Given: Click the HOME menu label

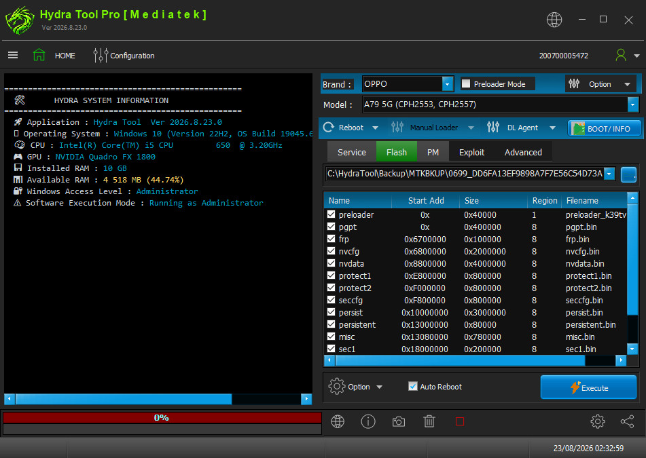Looking at the screenshot, I should coord(65,56).
